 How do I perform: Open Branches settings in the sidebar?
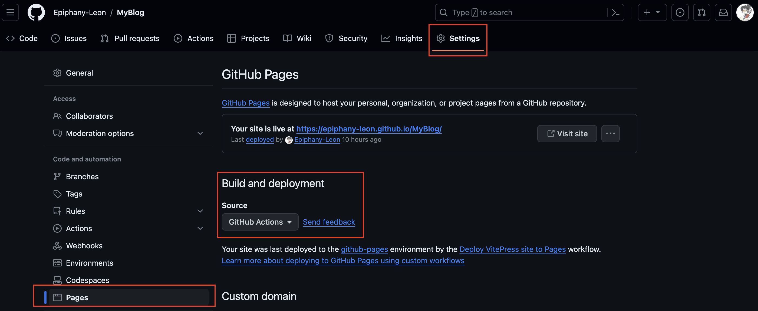128,177
